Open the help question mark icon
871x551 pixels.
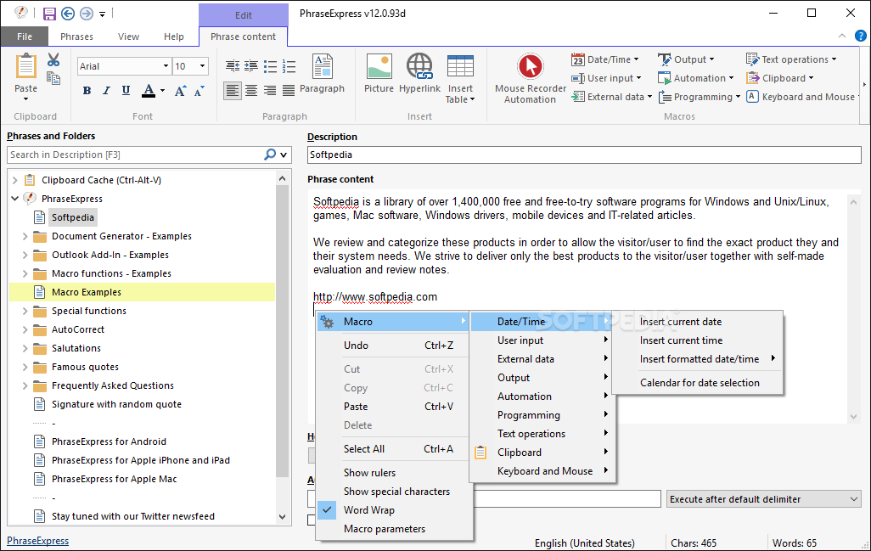[861, 37]
